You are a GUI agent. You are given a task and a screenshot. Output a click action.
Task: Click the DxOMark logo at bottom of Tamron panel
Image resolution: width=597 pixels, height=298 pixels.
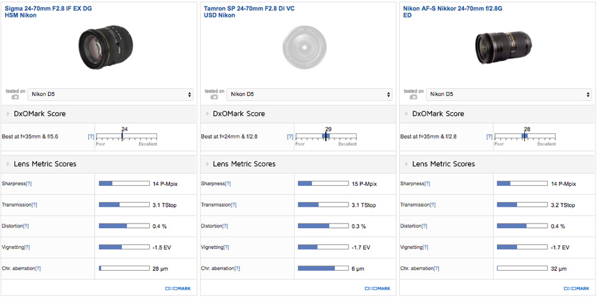378,288
